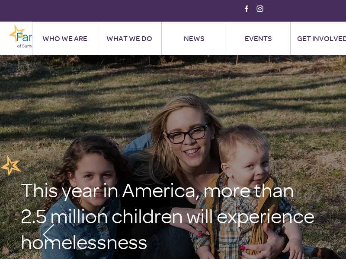The height and width of the screenshot is (259, 346).
Task: Click the woman's glasses in the photo
Action: [x=187, y=135]
